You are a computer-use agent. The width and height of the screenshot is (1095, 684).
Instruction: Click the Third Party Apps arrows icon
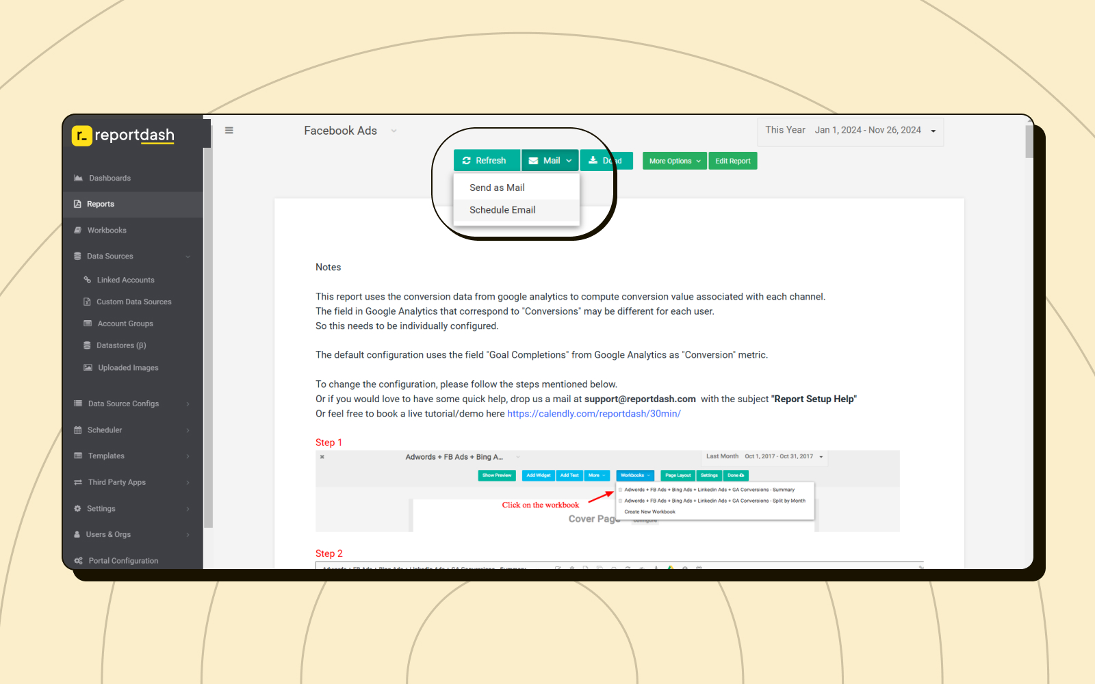78,482
